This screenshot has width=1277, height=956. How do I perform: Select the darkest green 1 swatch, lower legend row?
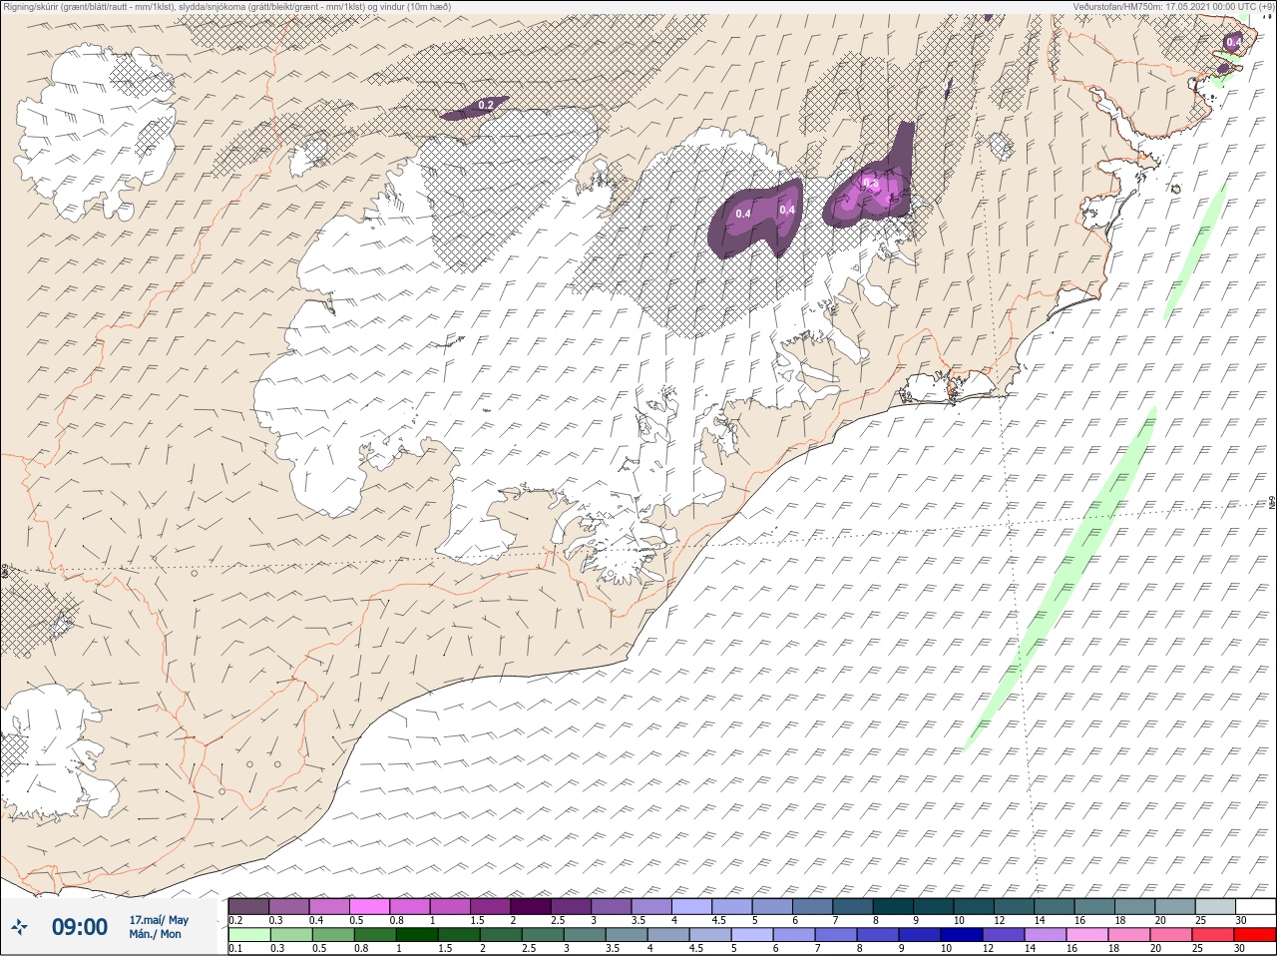pyautogui.click(x=416, y=935)
